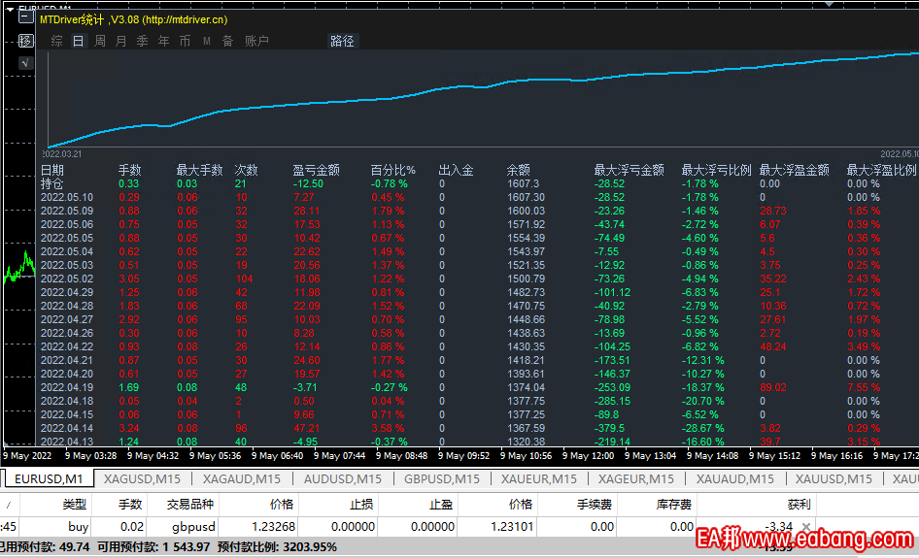Click the 百分比% column header

pyautogui.click(x=393, y=170)
